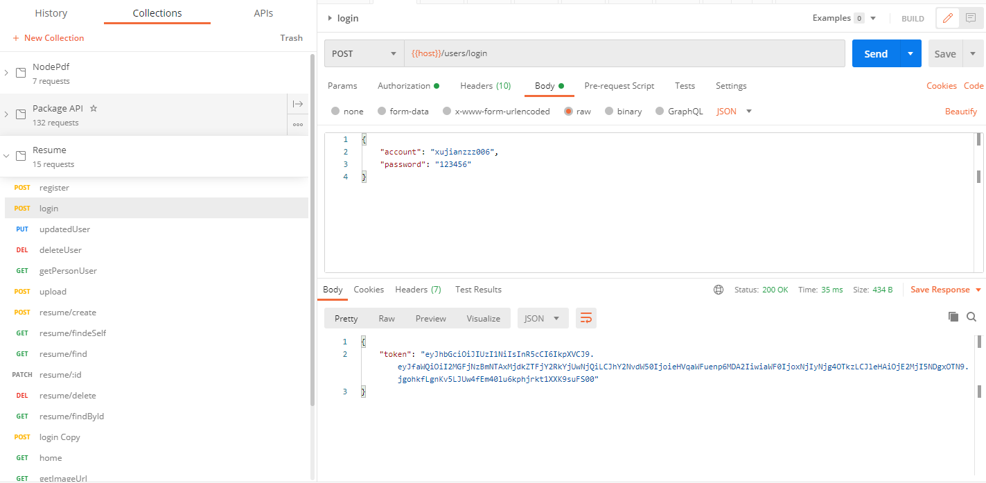Open the Edit pencil icon top right

pyautogui.click(x=947, y=18)
